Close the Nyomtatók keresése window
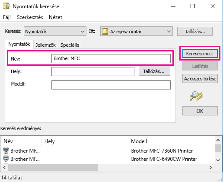Image resolution: width=223 pixels, height=182 pixels. (x=213, y=6)
